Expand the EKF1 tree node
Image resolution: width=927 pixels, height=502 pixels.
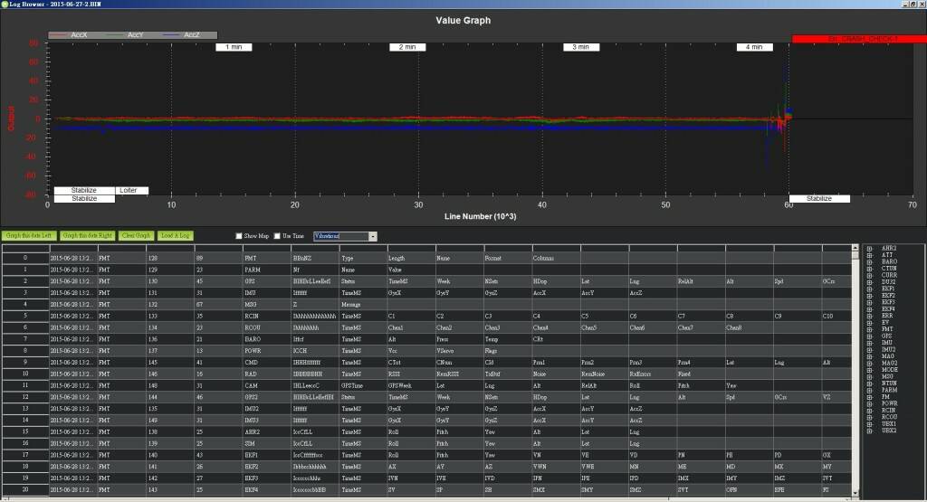870,289
